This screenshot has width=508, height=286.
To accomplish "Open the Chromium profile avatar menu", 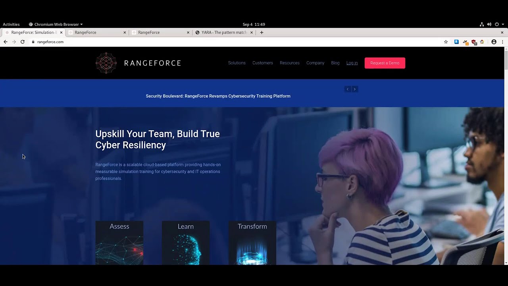I will pos(494,42).
